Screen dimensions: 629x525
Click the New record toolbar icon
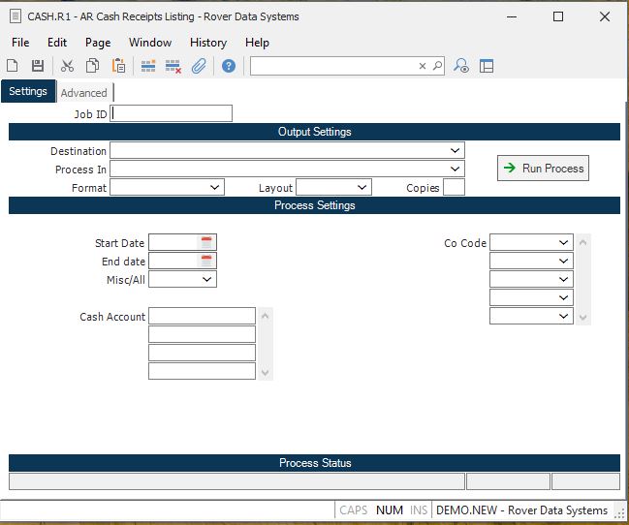13,66
